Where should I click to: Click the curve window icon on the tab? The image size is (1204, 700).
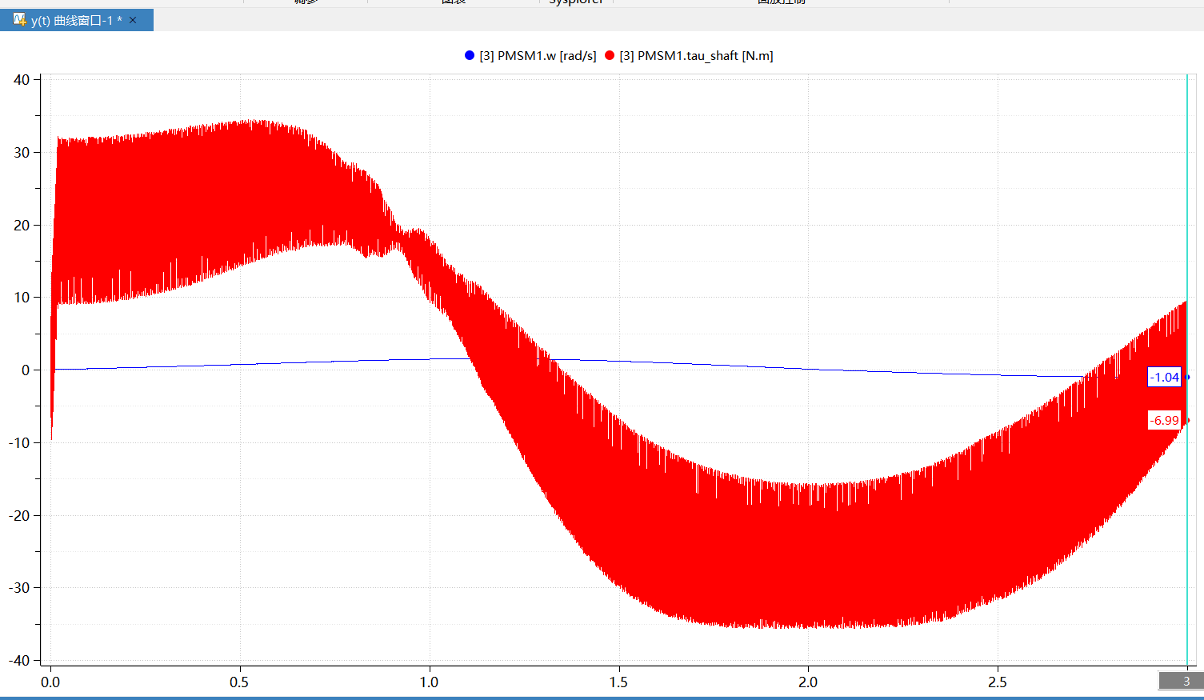coord(20,19)
